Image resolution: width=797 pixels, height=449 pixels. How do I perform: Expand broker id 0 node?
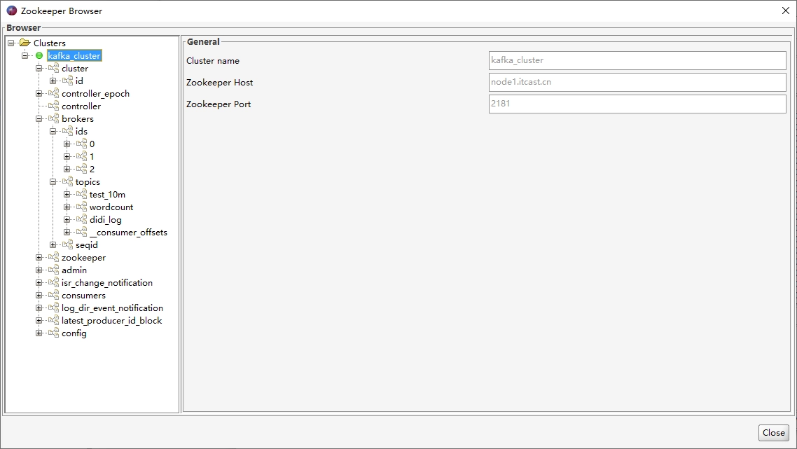click(67, 144)
